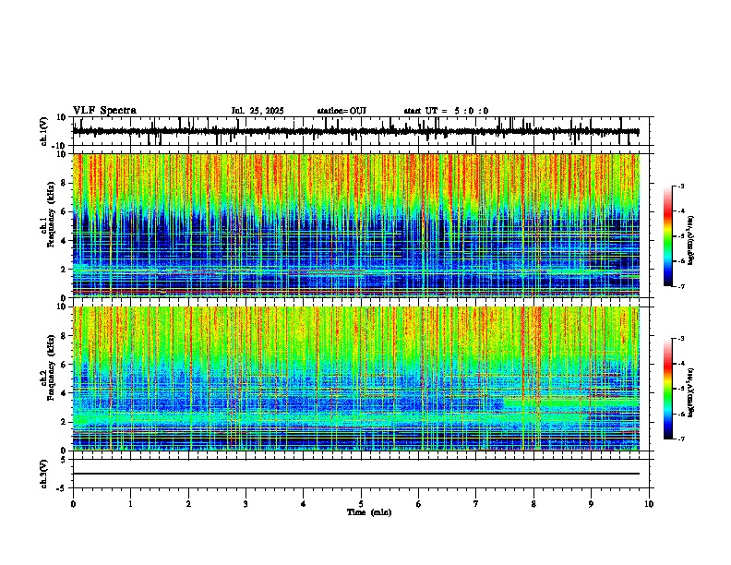731x565 pixels.
Task: Click the ch.1 "Frequency (kHz)" axis label
Action: coord(51,215)
